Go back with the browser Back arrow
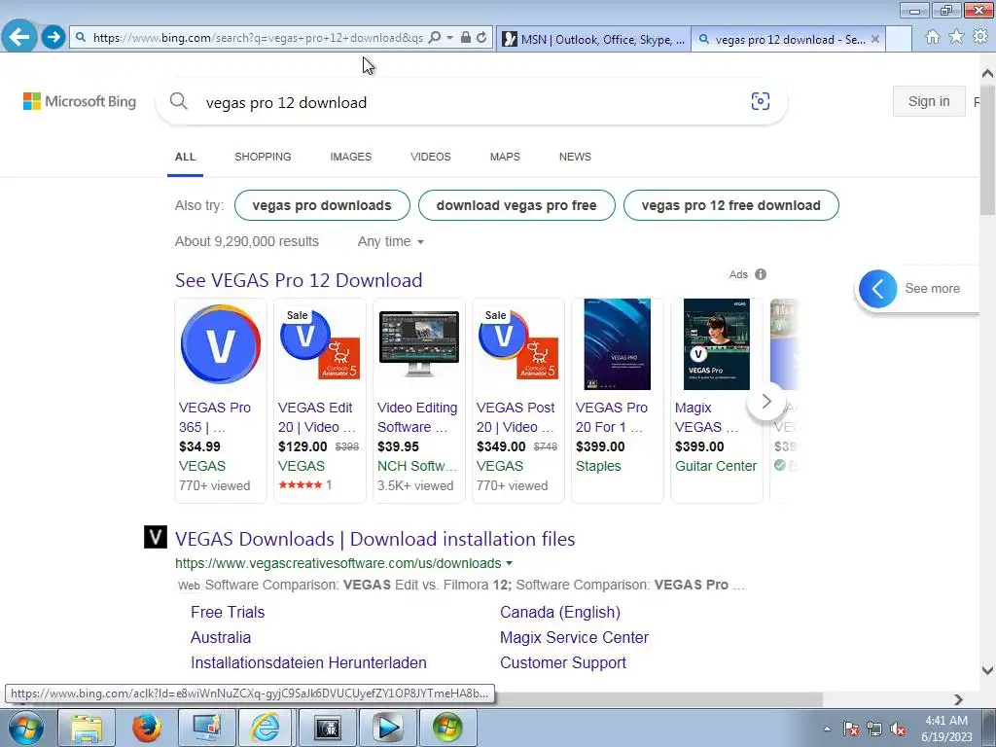Screen dimensions: 996x747 click(x=19, y=37)
